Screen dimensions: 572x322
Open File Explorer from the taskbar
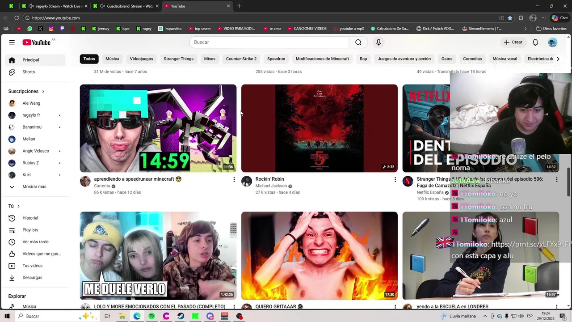click(122, 316)
